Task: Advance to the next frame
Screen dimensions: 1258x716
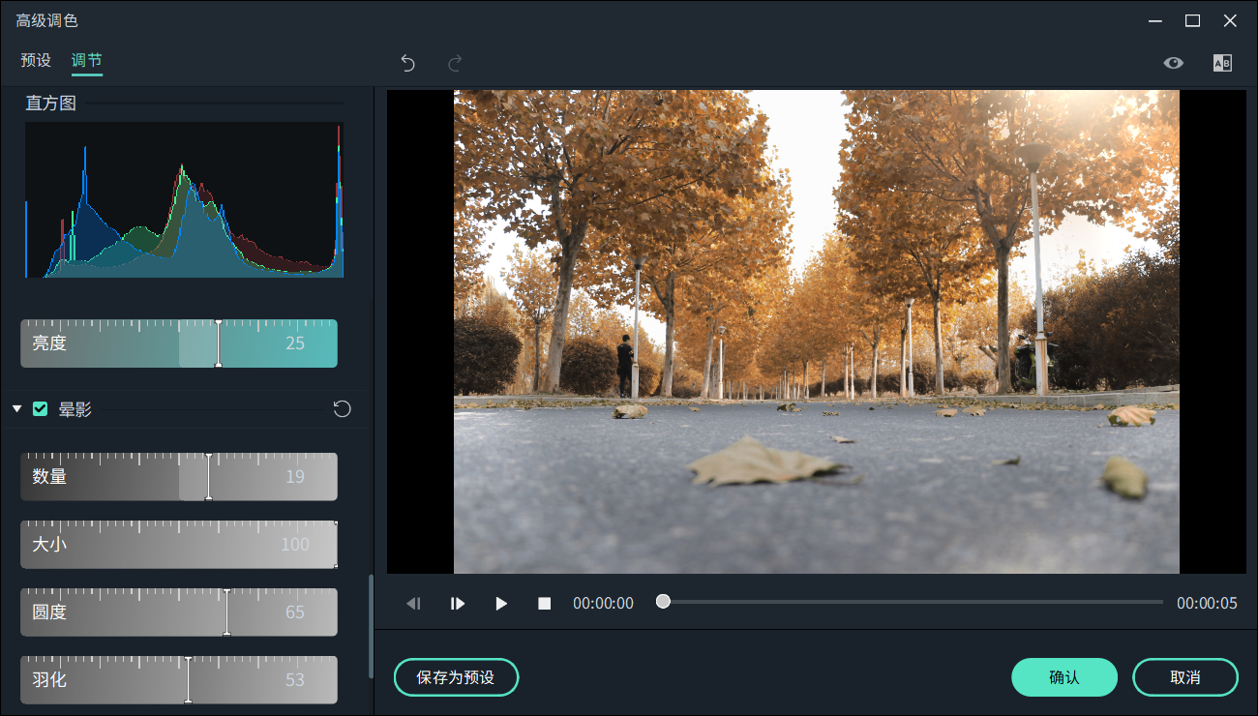Action: pos(458,603)
